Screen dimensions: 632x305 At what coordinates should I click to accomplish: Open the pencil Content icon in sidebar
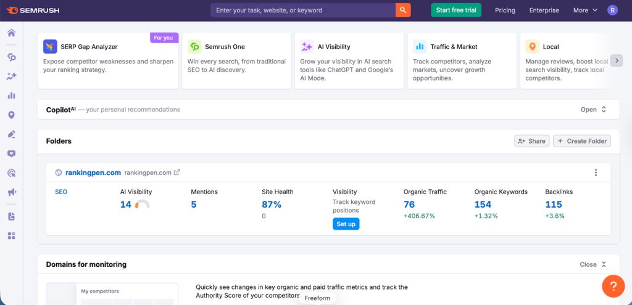coord(11,134)
